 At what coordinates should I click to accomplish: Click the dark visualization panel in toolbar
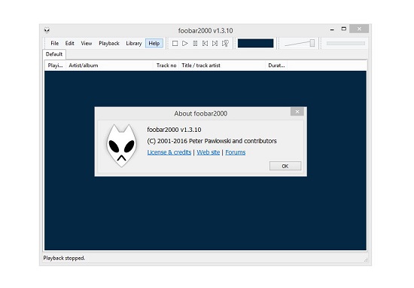(256, 44)
